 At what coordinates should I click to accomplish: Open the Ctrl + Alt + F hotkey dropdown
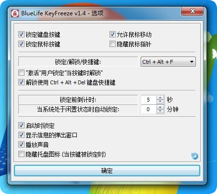tap(168, 62)
